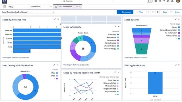Open the help question mark icon
Screen dimensions: 182x102
164,1
